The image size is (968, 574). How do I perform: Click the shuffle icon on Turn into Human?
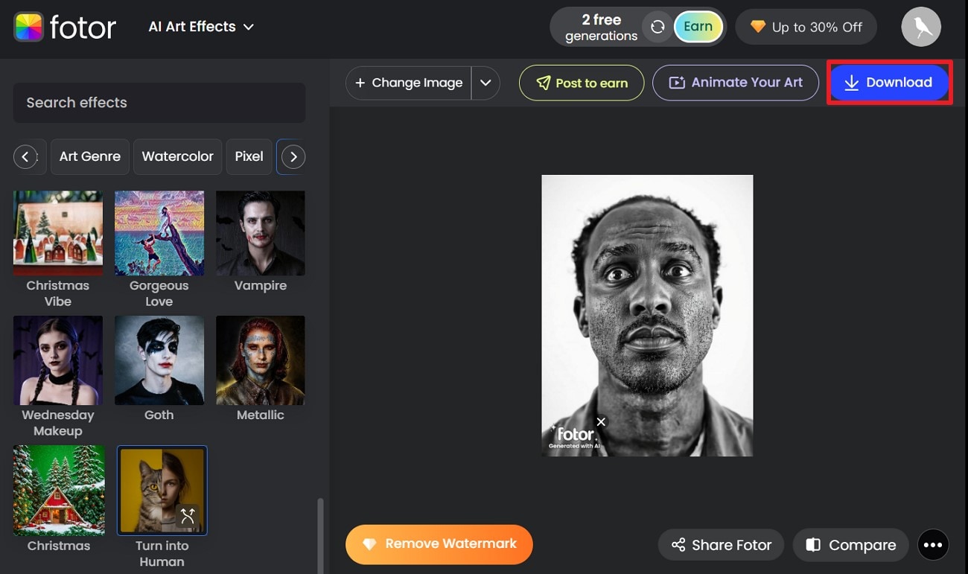[187, 514]
